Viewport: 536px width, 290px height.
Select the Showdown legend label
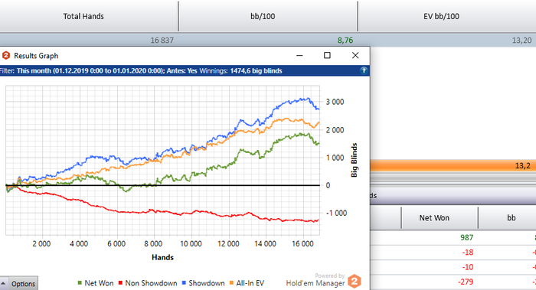pos(207,283)
